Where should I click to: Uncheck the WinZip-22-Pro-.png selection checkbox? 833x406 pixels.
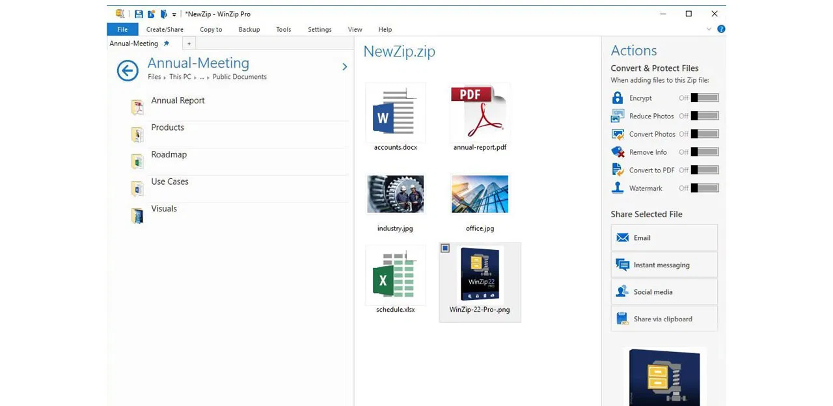click(445, 248)
